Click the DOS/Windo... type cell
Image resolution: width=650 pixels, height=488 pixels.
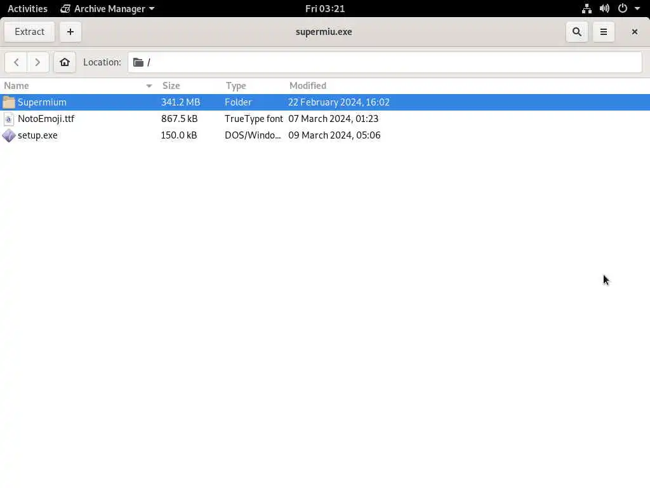(x=253, y=135)
